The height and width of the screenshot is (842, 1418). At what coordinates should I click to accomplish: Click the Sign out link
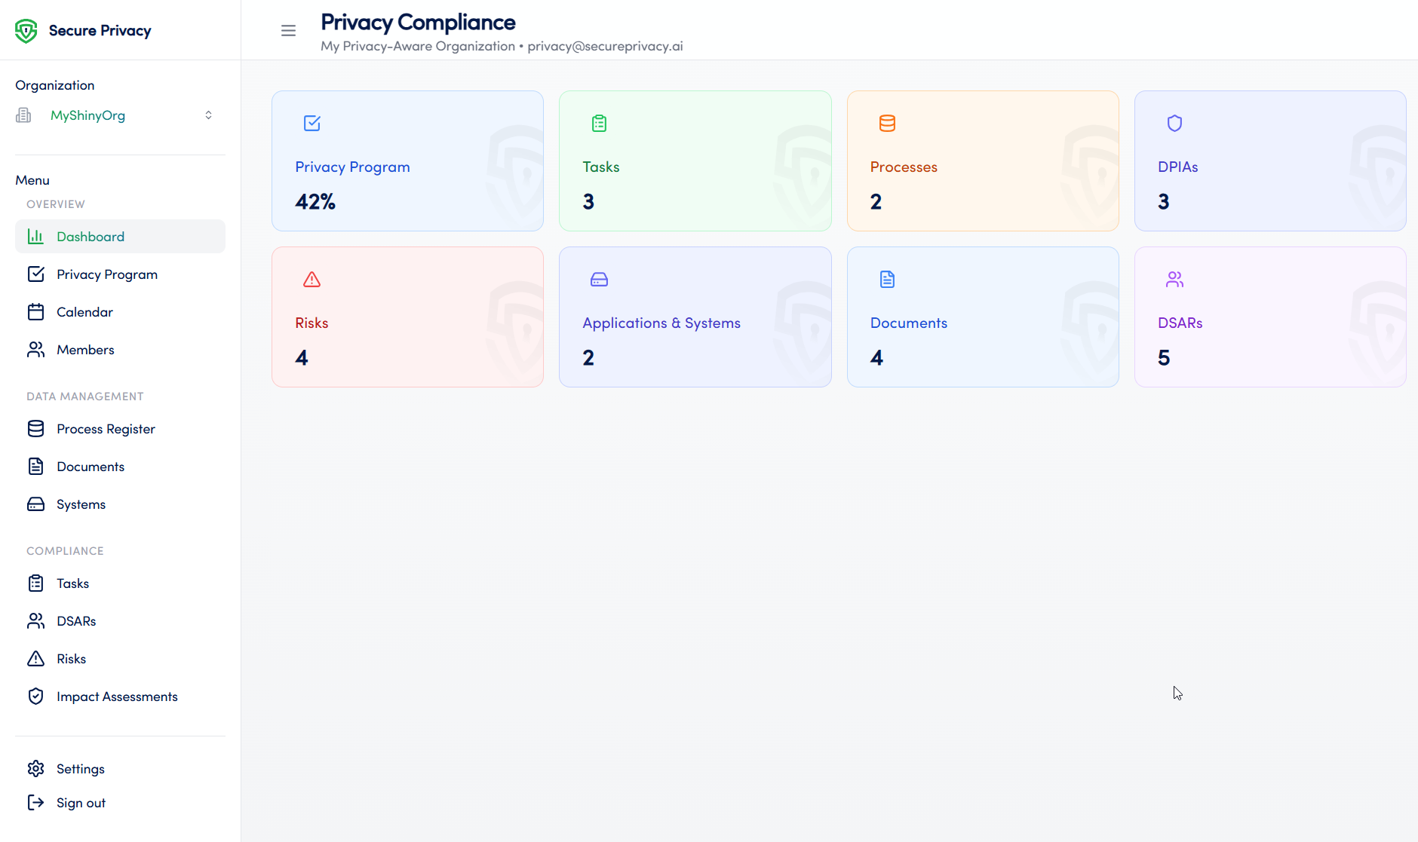pyautogui.click(x=81, y=802)
